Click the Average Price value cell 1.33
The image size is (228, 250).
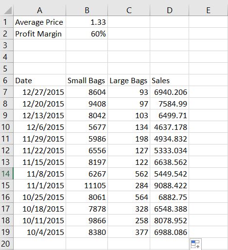[87, 22]
